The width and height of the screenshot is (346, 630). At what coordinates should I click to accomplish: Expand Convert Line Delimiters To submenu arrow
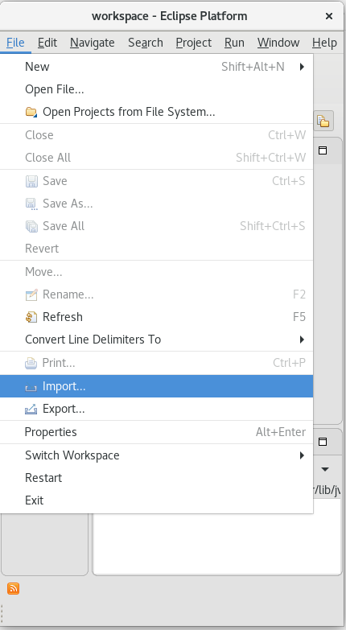pos(302,340)
